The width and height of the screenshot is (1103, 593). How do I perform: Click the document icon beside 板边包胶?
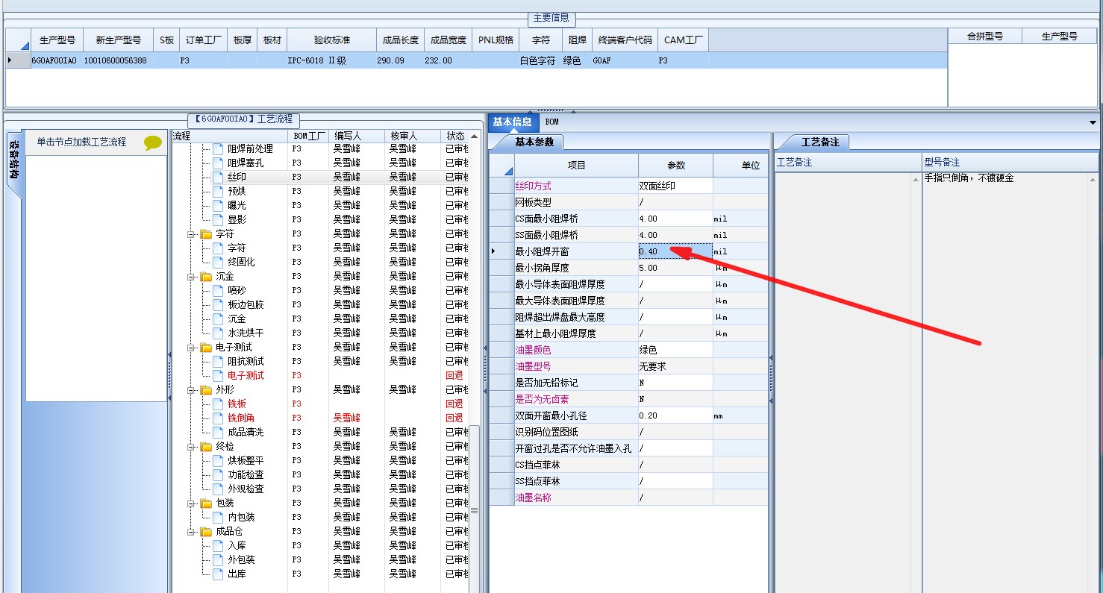(218, 304)
